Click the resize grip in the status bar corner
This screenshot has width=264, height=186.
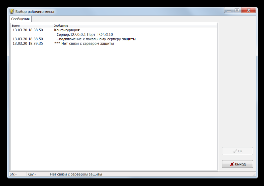pyautogui.click(x=254, y=175)
